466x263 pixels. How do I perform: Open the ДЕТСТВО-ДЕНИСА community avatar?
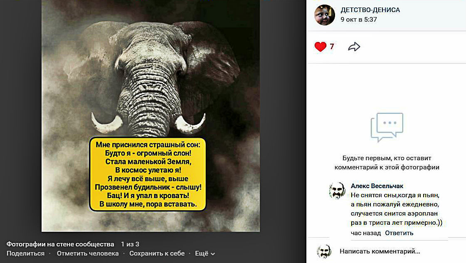pyautogui.click(x=325, y=15)
